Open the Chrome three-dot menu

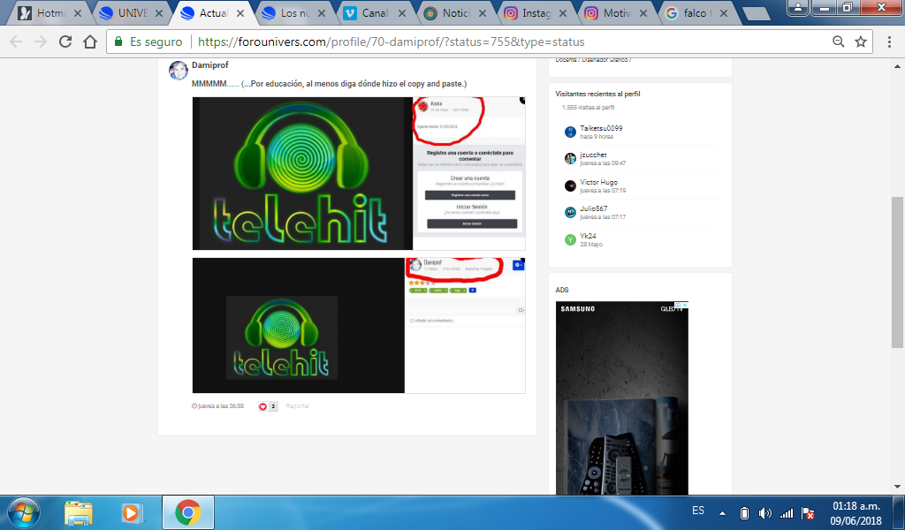pyautogui.click(x=889, y=42)
